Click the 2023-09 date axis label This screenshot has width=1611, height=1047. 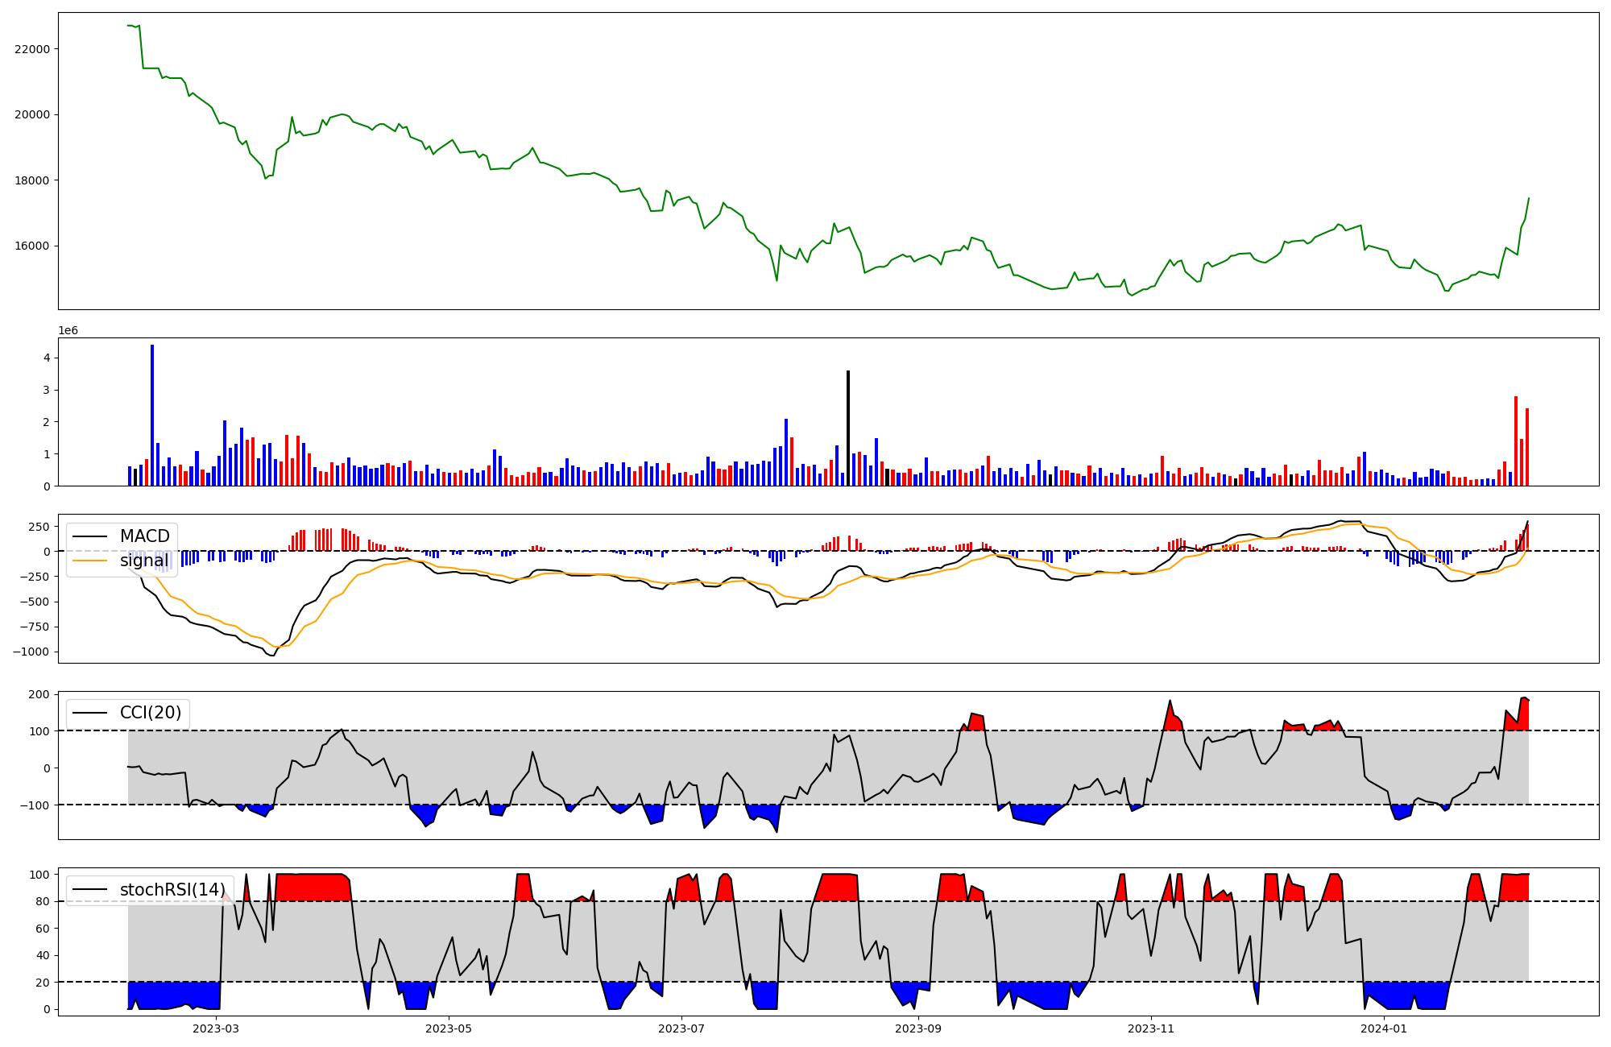[918, 1028]
